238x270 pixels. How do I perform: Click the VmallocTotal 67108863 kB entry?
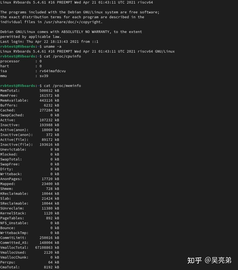30,247
